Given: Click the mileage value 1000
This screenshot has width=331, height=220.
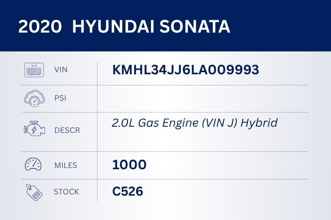Looking at the screenshot, I should click(x=129, y=165).
